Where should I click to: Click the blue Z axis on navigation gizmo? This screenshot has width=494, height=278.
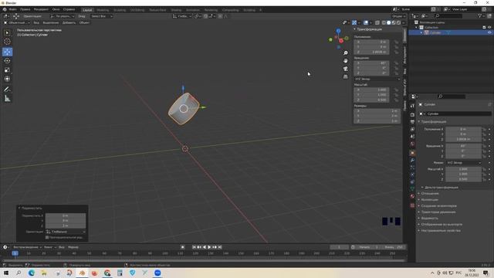(x=338, y=31)
